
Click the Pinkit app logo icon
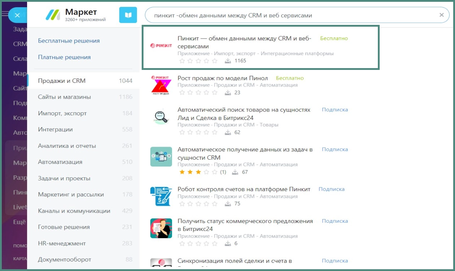(161, 46)
